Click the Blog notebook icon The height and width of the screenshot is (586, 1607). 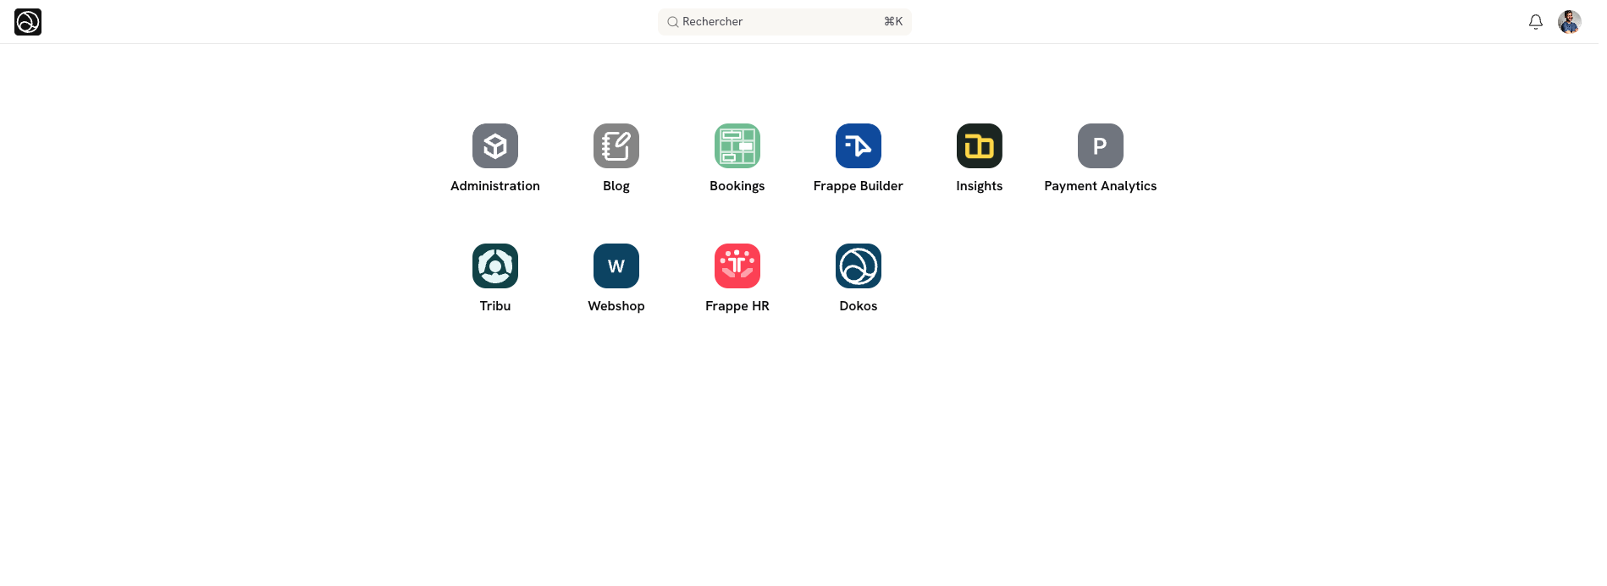616,146
